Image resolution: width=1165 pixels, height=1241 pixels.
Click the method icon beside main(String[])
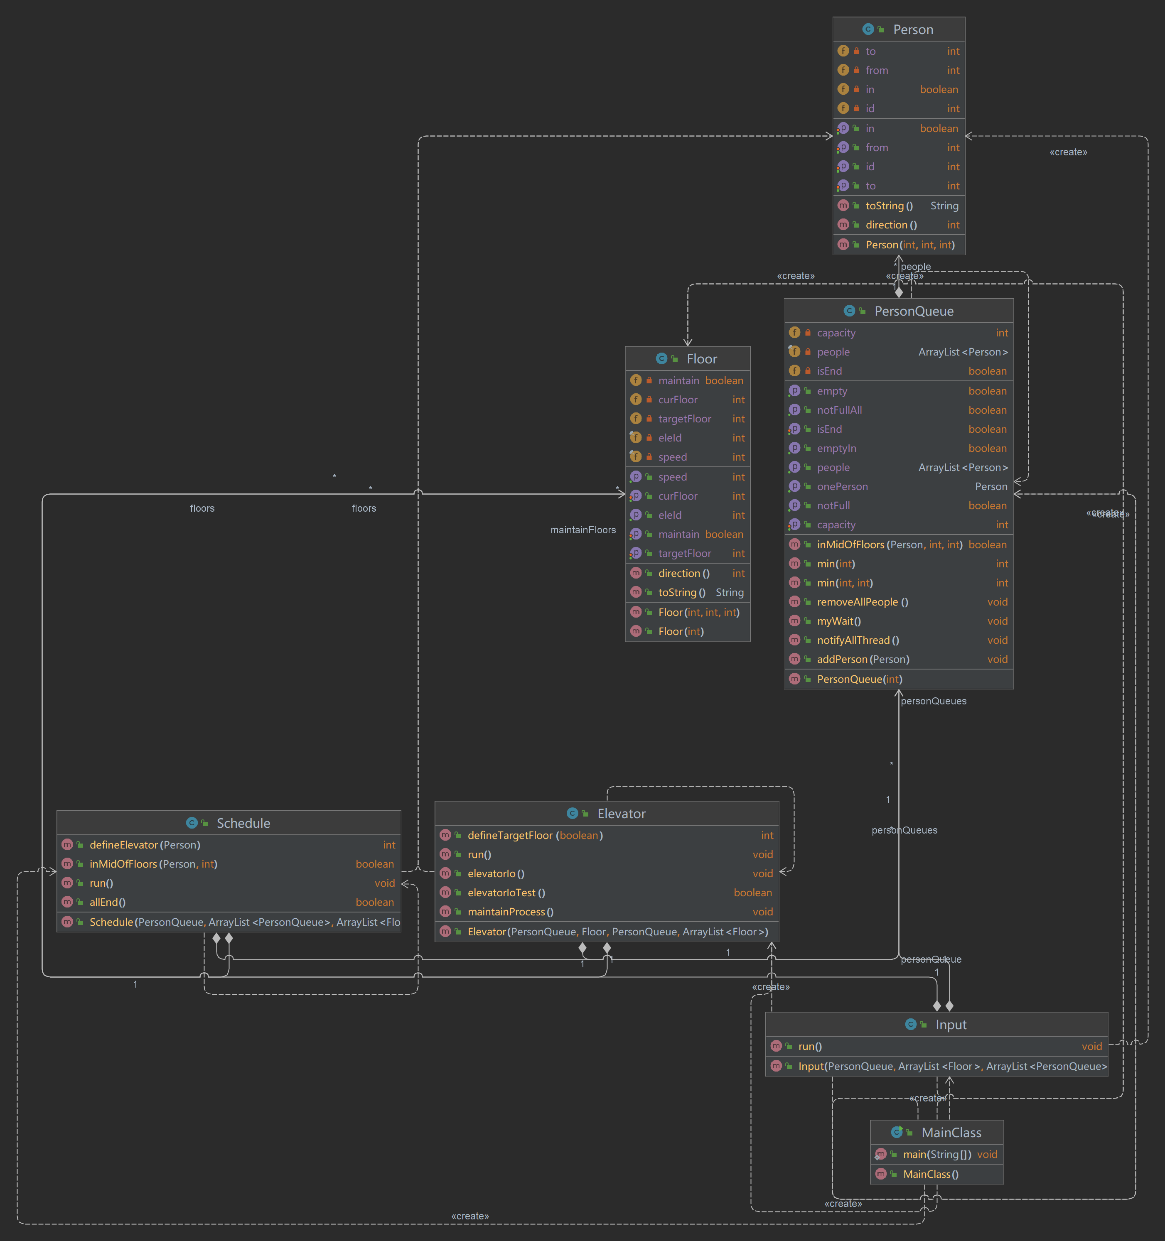click(880, 1154)
